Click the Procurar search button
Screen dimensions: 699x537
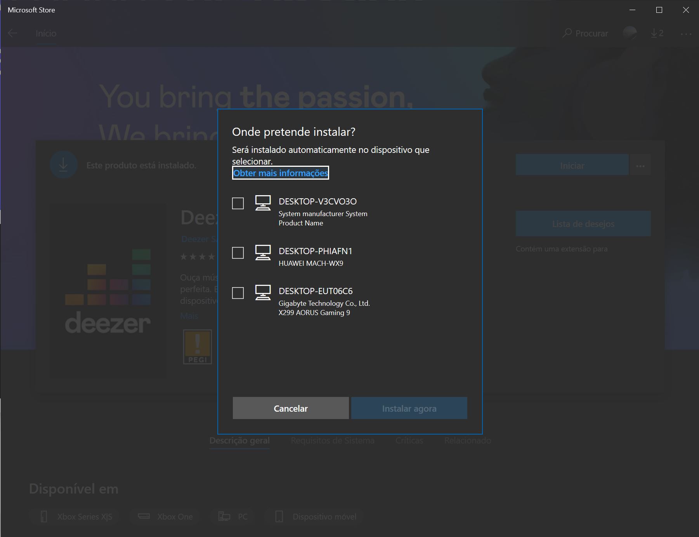[x=585, y=33]
